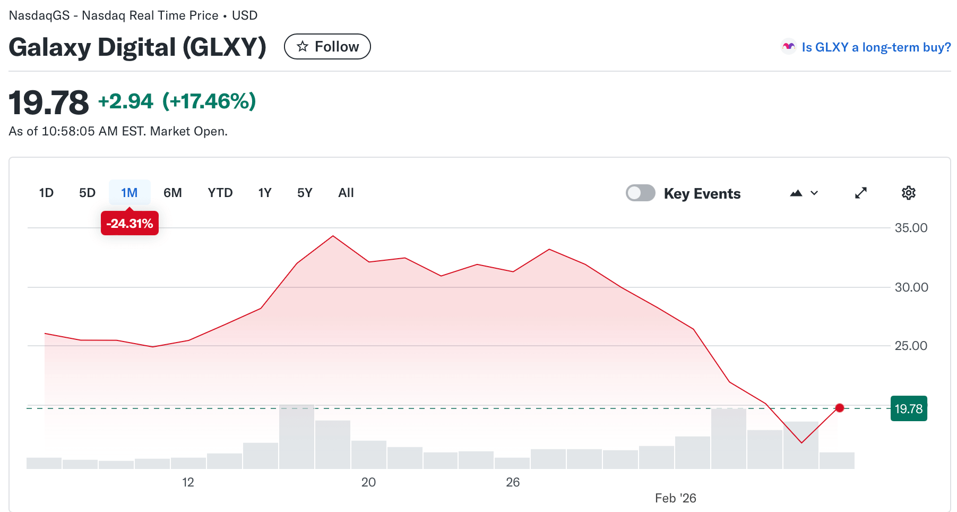This screenshot has width=957, height=512.
Task: Open chart settings via the gear icon
Action: click(x=908, y=193)
